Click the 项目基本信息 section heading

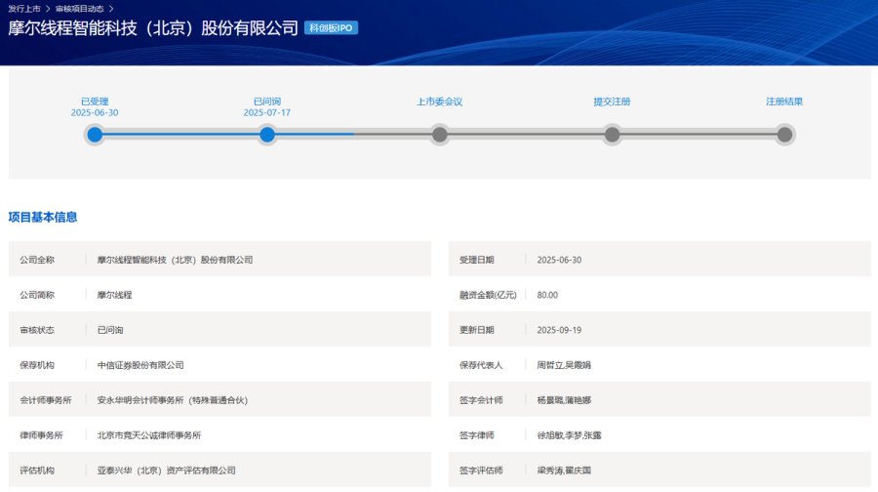pyautogui.click(x=43, y=217)
